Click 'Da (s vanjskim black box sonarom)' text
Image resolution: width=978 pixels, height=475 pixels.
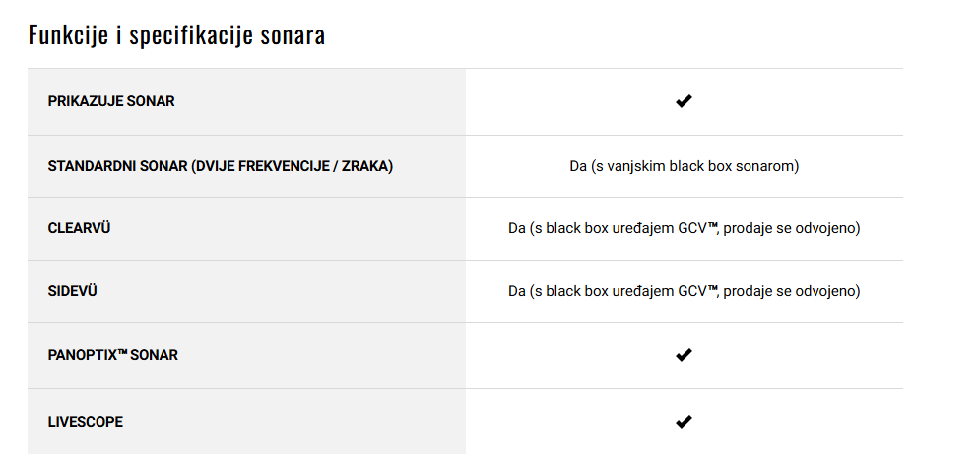[685, 166]
